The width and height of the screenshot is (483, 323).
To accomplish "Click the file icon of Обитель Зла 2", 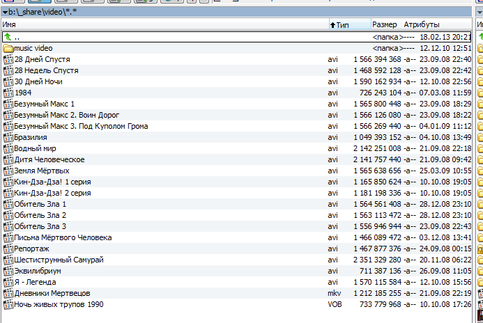I will pyautogui.click(x=8, y=215).
